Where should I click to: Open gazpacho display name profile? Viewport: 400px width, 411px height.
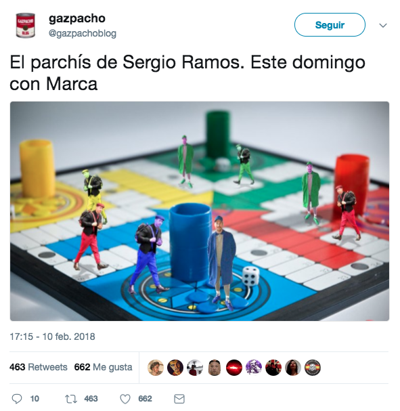click(x=77, y=18)
